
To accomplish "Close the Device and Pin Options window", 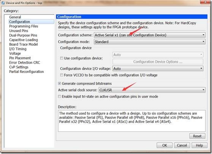I will pos(205,2).
